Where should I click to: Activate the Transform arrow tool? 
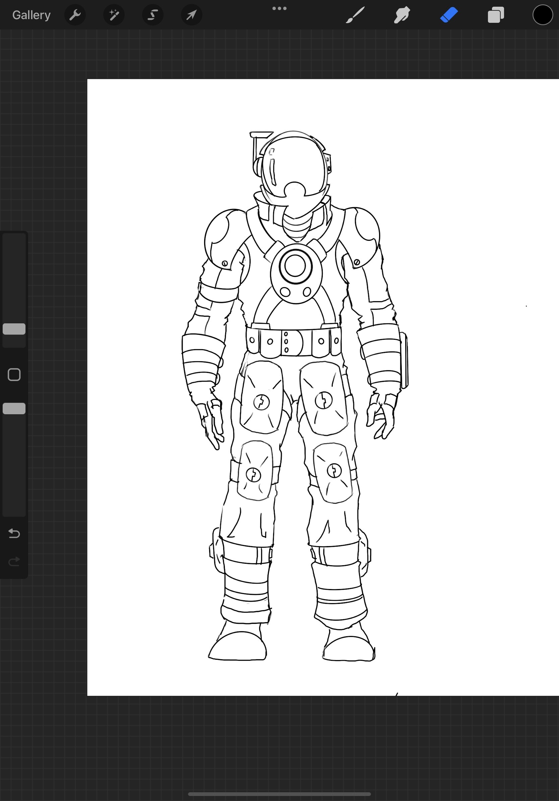coord(191,15)
